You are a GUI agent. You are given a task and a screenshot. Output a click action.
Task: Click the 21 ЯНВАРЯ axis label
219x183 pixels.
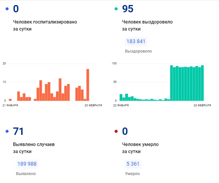[10, 105]
